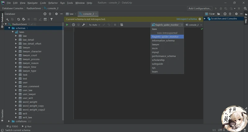Hide the Database panel with minus icon

tap(61, 14)
